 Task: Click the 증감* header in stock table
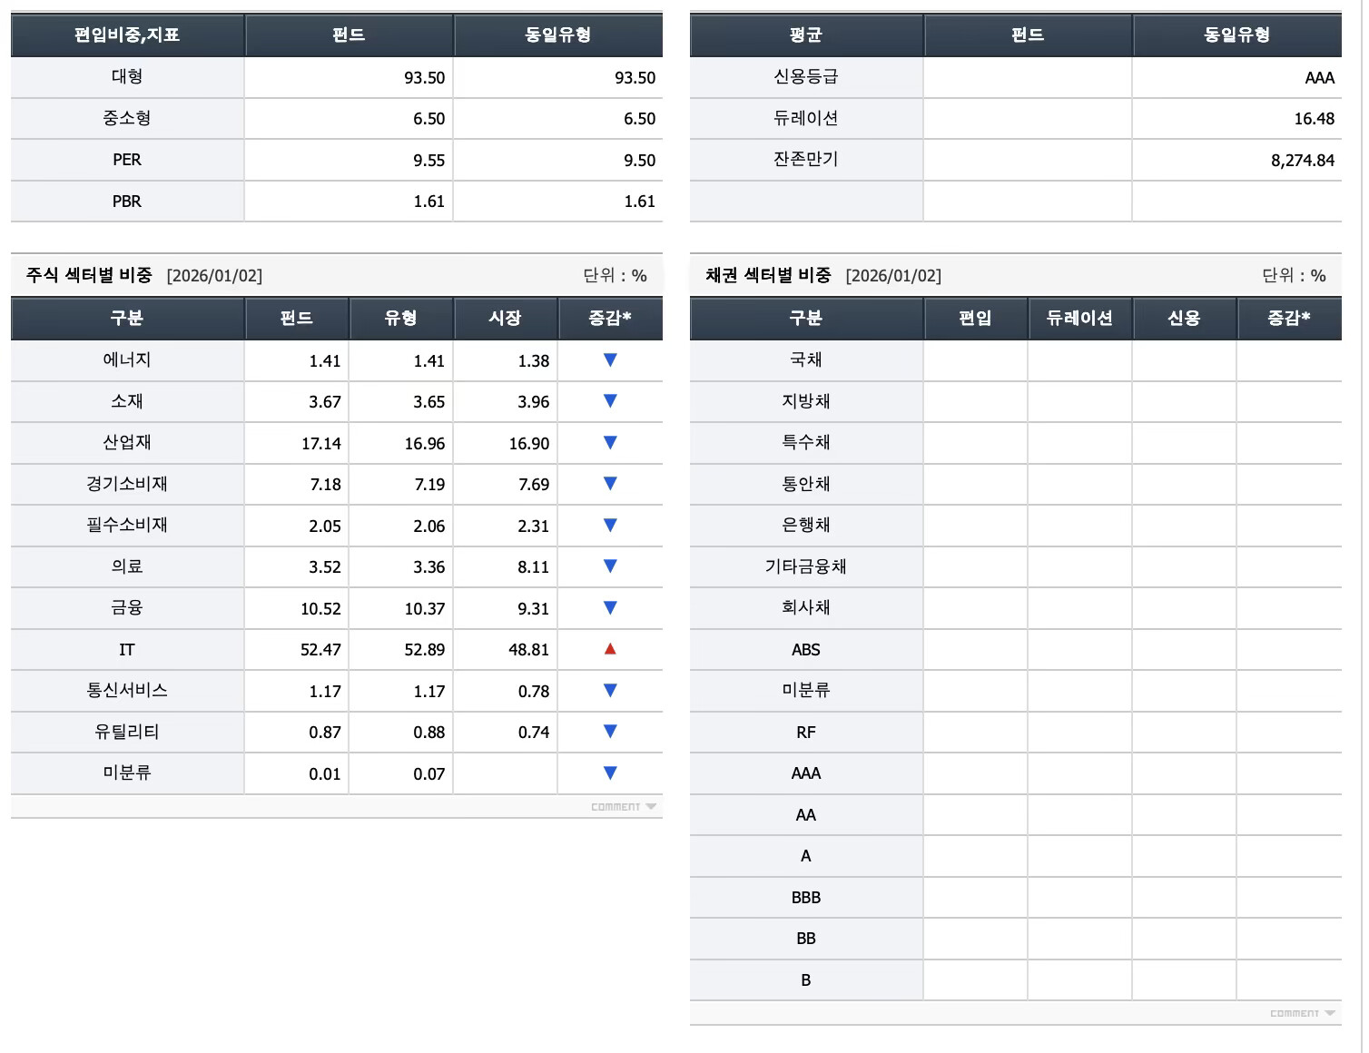coord(610,318)
